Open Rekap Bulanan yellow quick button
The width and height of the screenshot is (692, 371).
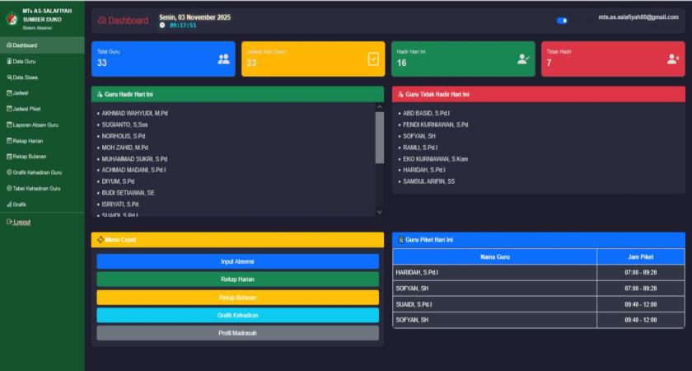[237, 297]
